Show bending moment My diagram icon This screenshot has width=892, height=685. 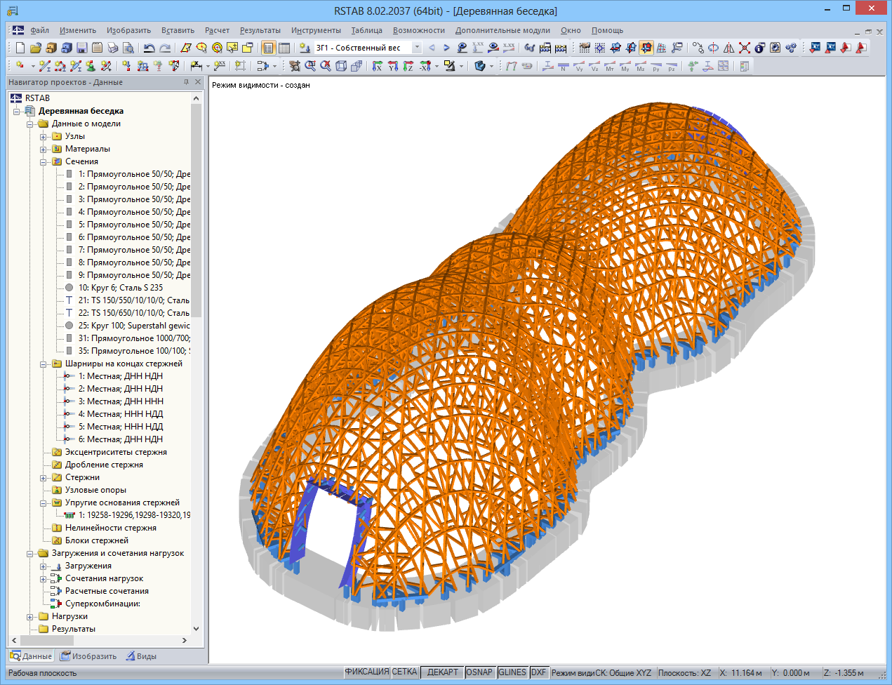(x=625, y=66)
